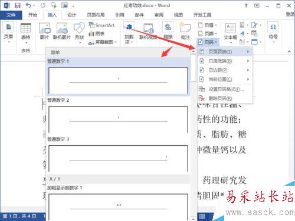
Task: Click the Save icon in quick access toolbar
Action: click(18, 5)
